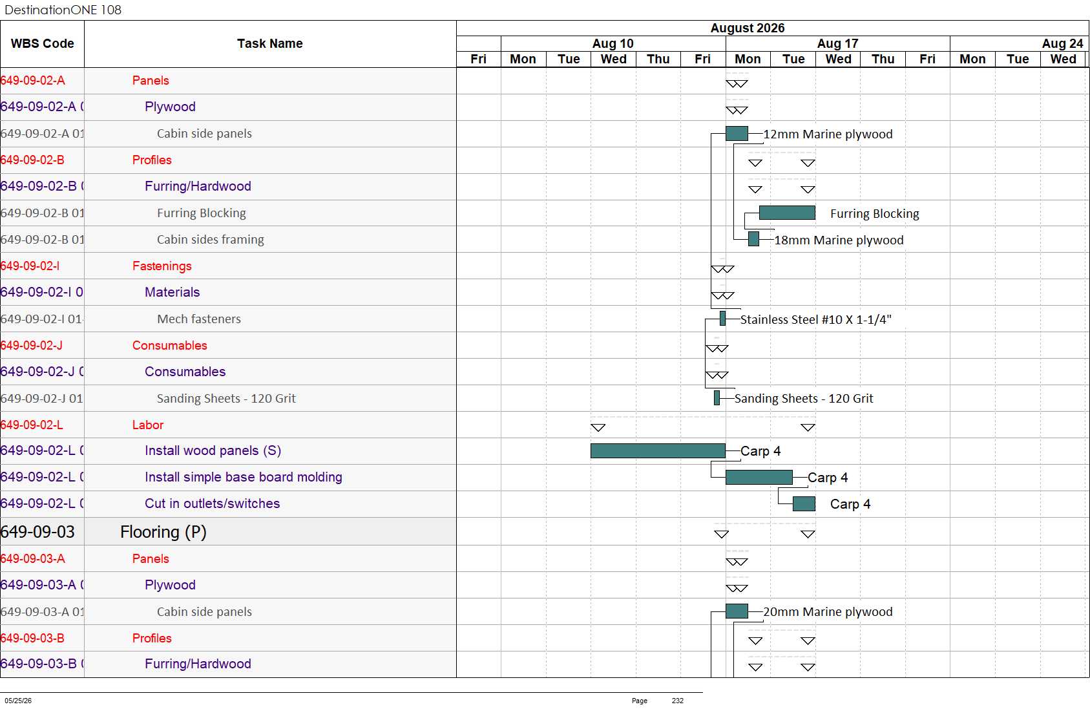Select the Cut in outlets/switches task

click(x=212, y=503)
